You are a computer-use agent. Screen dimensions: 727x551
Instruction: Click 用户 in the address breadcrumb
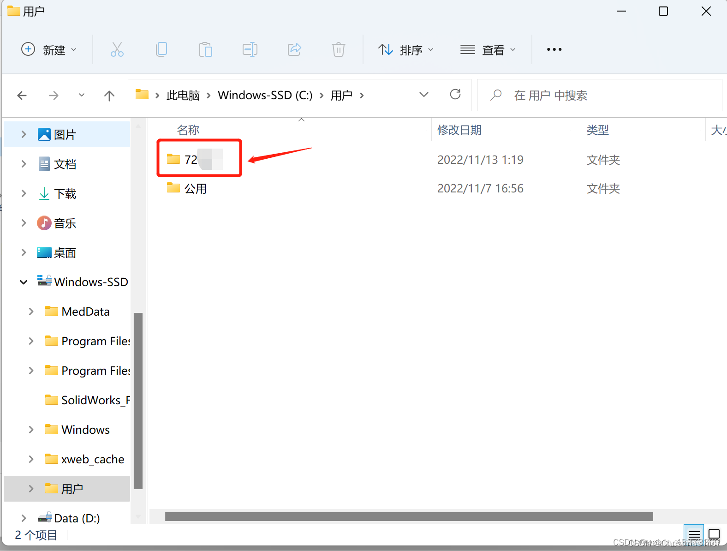(342, 96)
